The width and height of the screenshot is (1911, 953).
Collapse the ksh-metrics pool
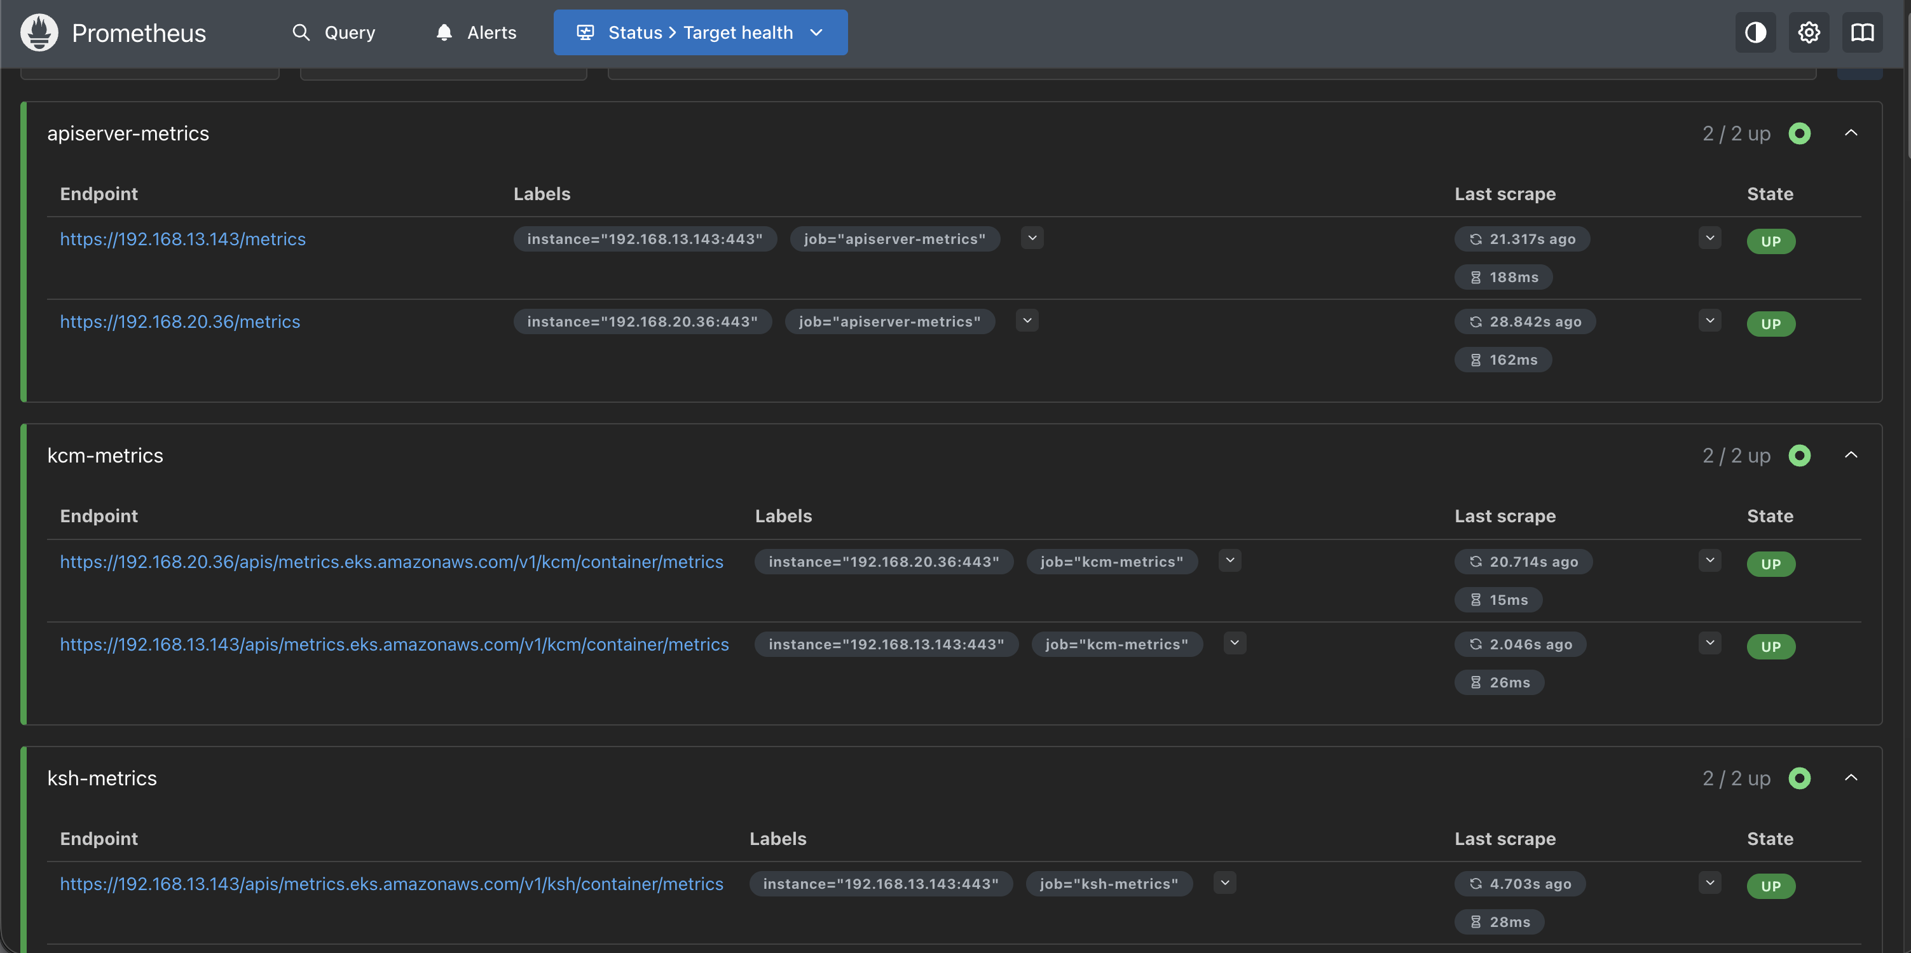[1851, 778]
